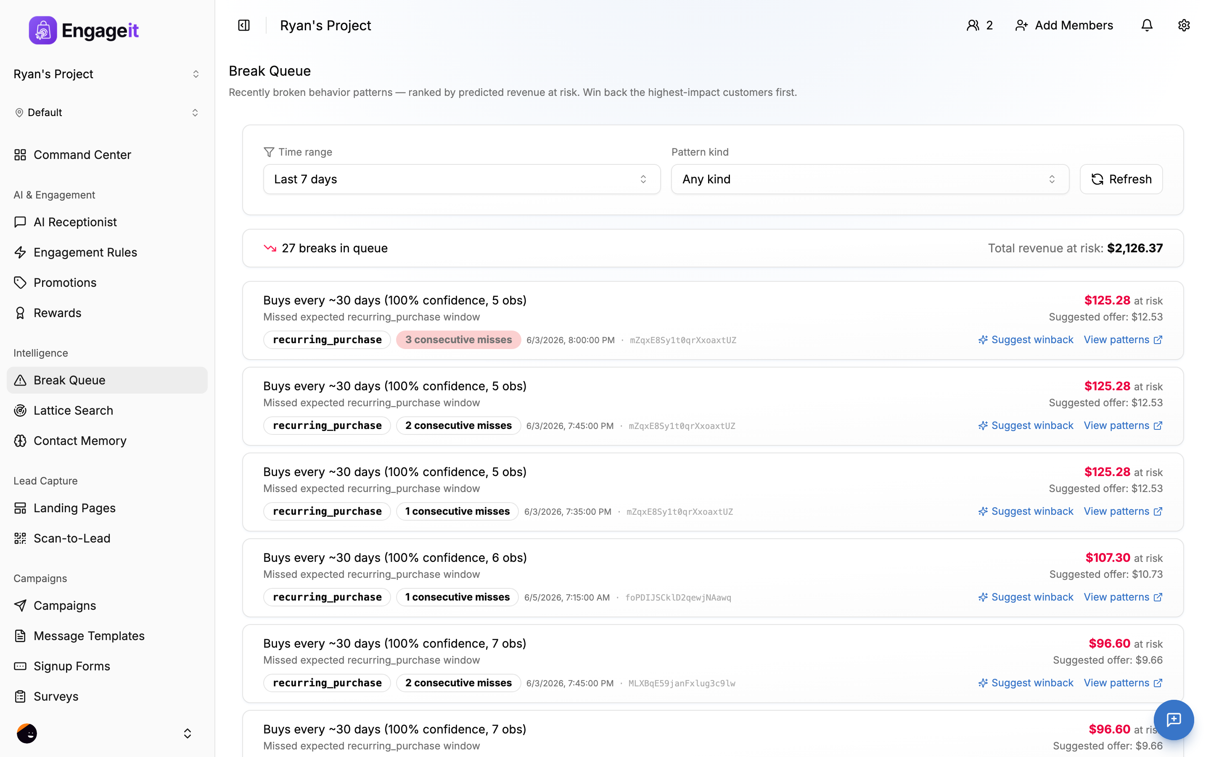Open the chat support bubble
The width and height of the screenshot is (1211, 757).
coord(1174,720)
